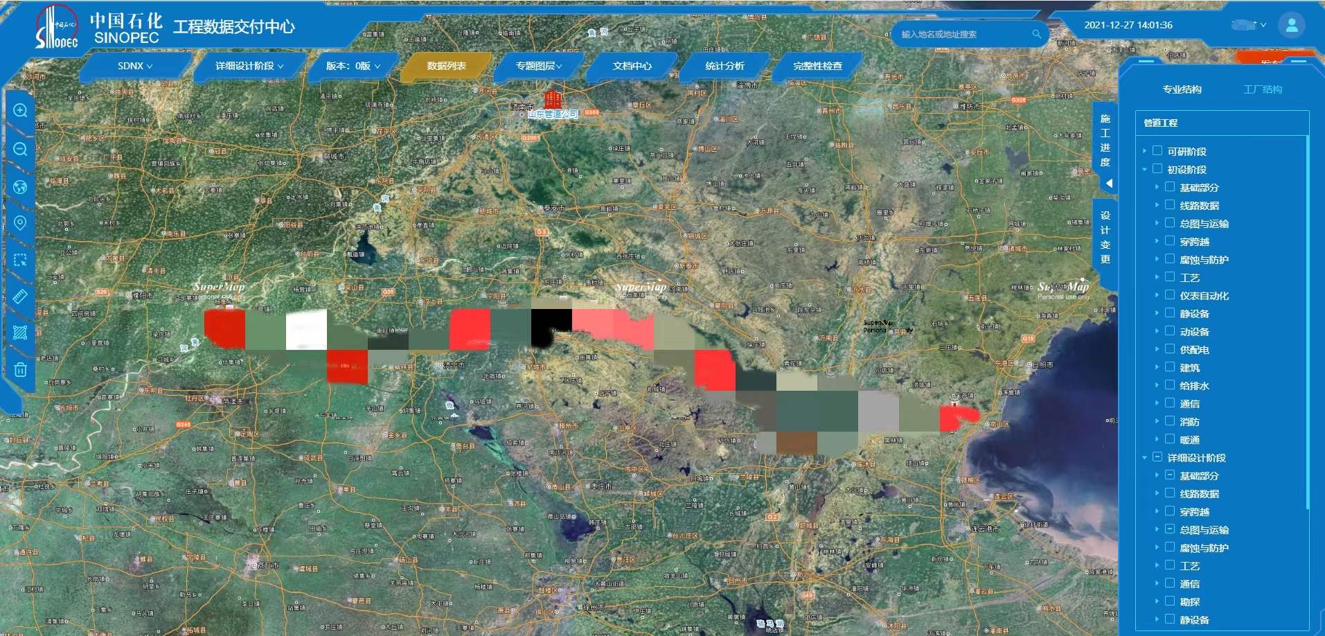Collapse the 初设阶段 tree node

coord(1144,169)
